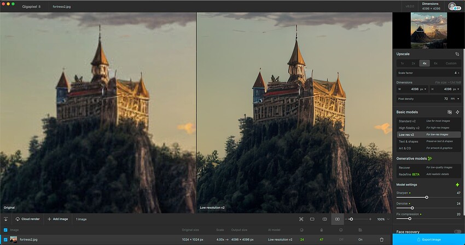
Task: Switch to split slider view icon
Action: click(x=325, y=219)
